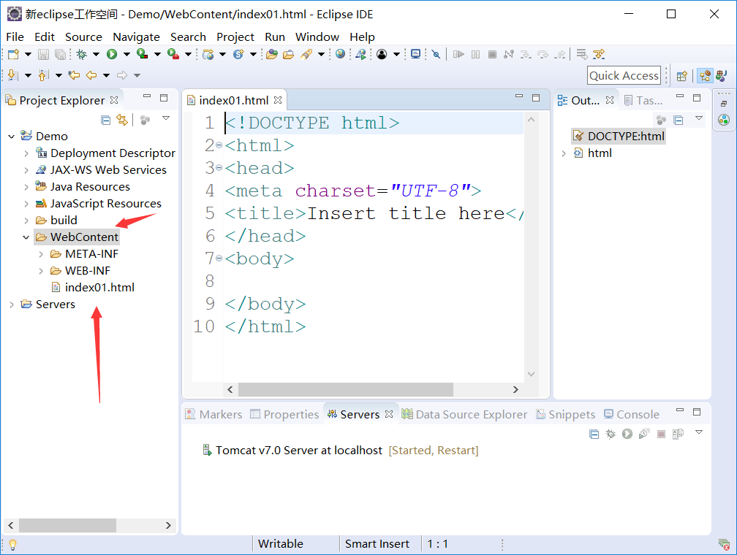Switch to the Markers tab
Viewport: 737px width, 555px height.
click(x=213, y=415)
